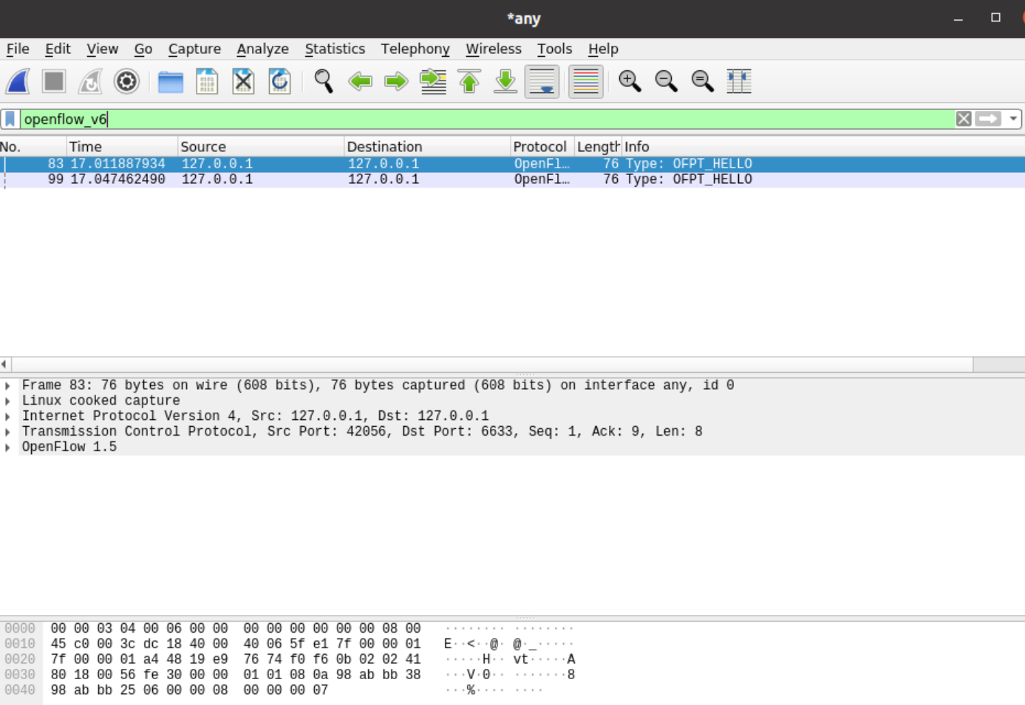Jump to the first packet
Image resolution: width=1025 pixels, height=705 pixels.
point(469,81)
